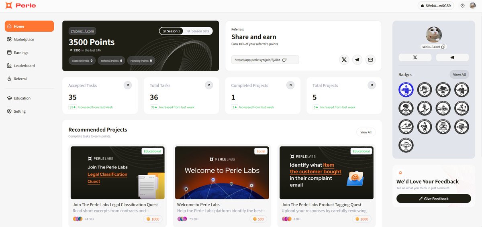This screenshot has width=482, height=227.
Task: Copy the referral link icon
Action: [x=284, y=60]
